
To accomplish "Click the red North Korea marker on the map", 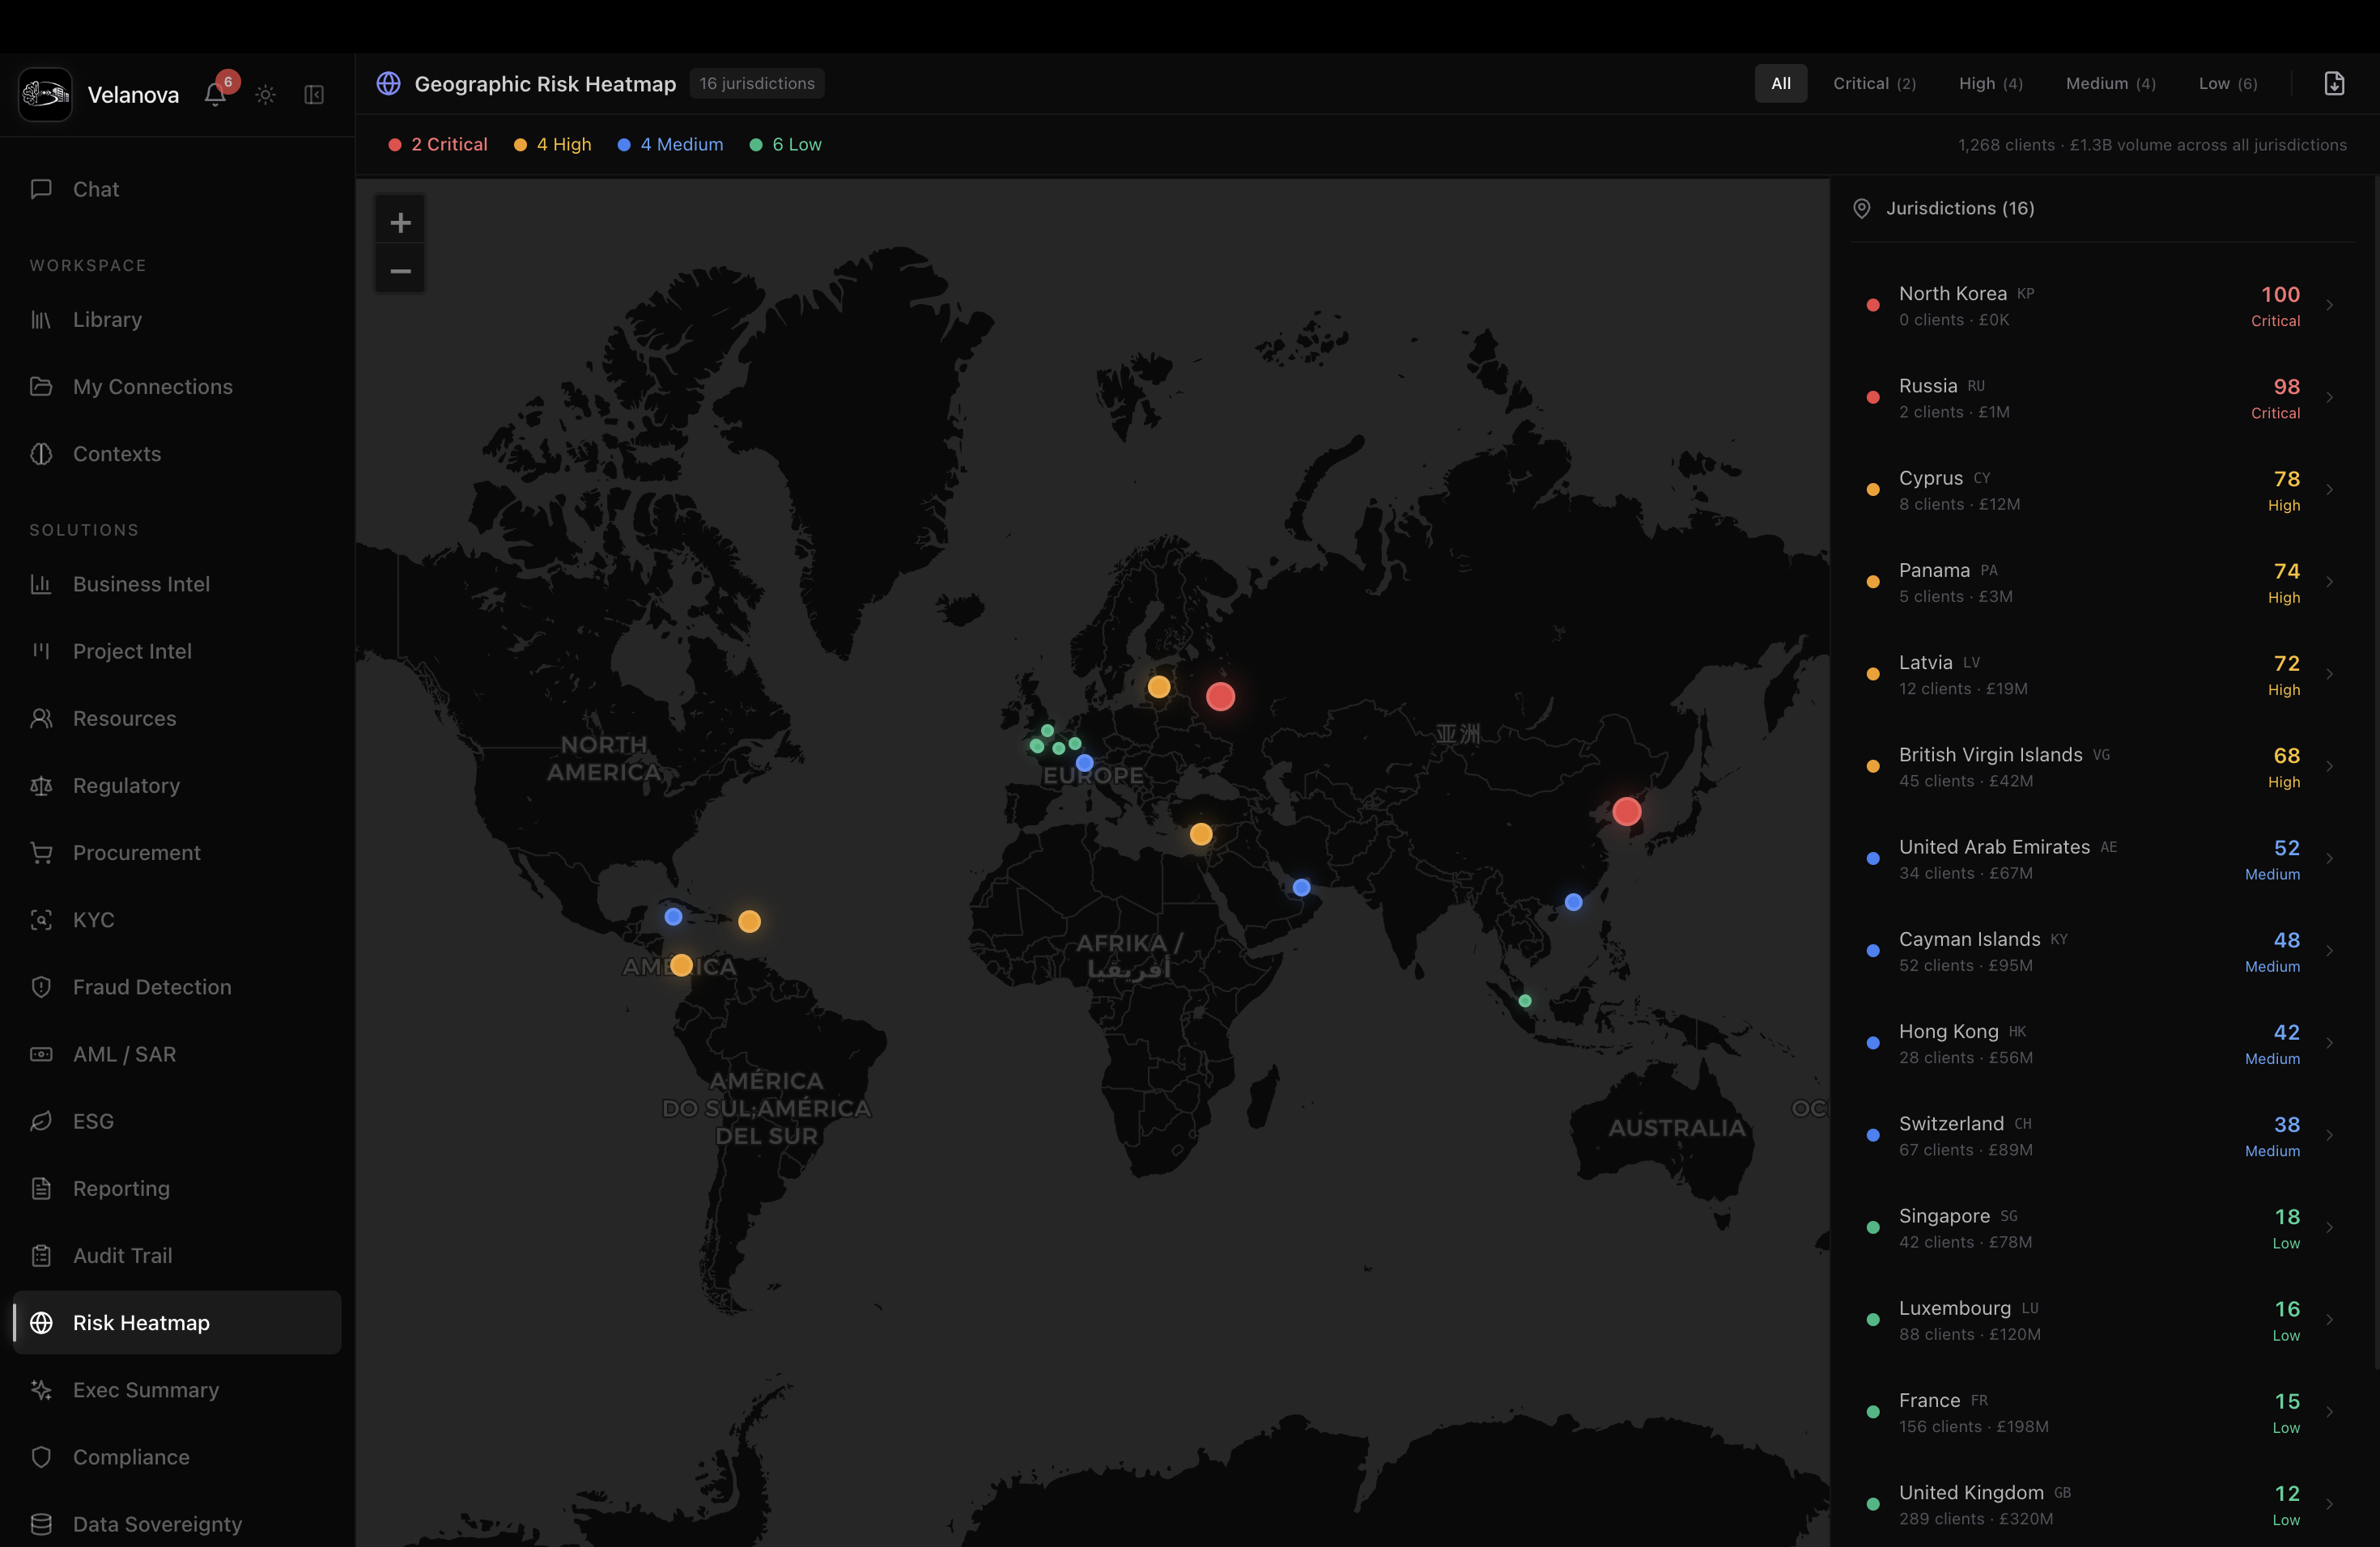I will coord(1628,812).
